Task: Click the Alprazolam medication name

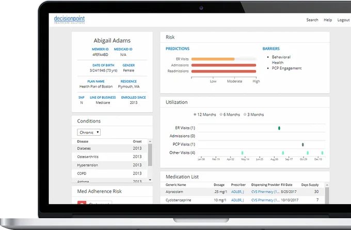Action: pos(174,191)
